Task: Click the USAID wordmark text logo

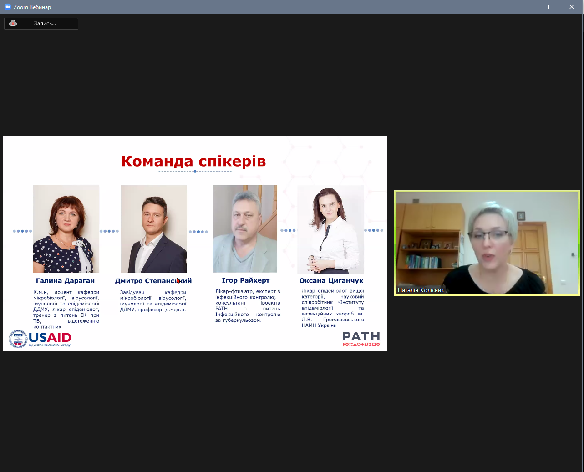Action: [x=50, y=338]
